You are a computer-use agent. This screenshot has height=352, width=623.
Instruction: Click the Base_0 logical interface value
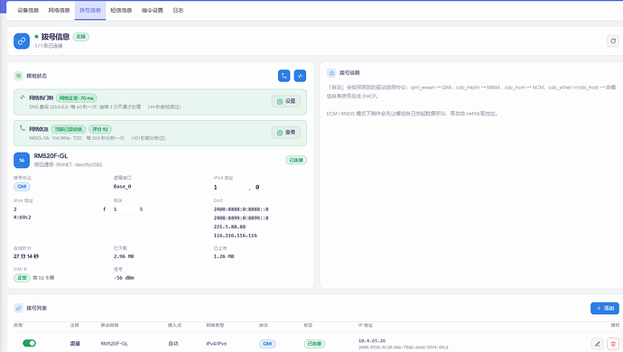pyautogui.click(x=123, y=186)
